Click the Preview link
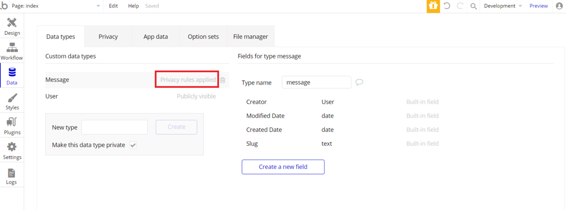This screenshot has width=566, height=210. [x=539, y=6]
